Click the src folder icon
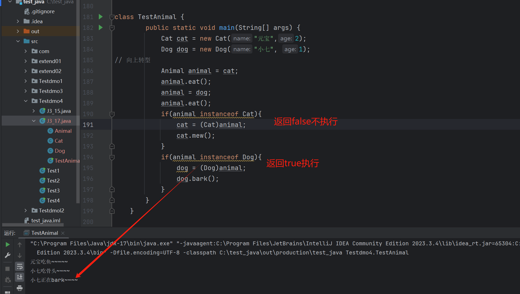 point(27,41)
